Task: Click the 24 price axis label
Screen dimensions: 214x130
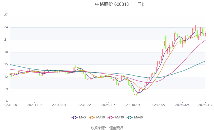Action: pos(6,27)
